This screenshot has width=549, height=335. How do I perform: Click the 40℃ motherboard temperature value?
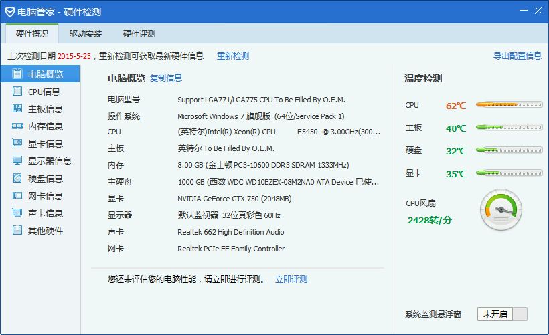coord(456,128)
